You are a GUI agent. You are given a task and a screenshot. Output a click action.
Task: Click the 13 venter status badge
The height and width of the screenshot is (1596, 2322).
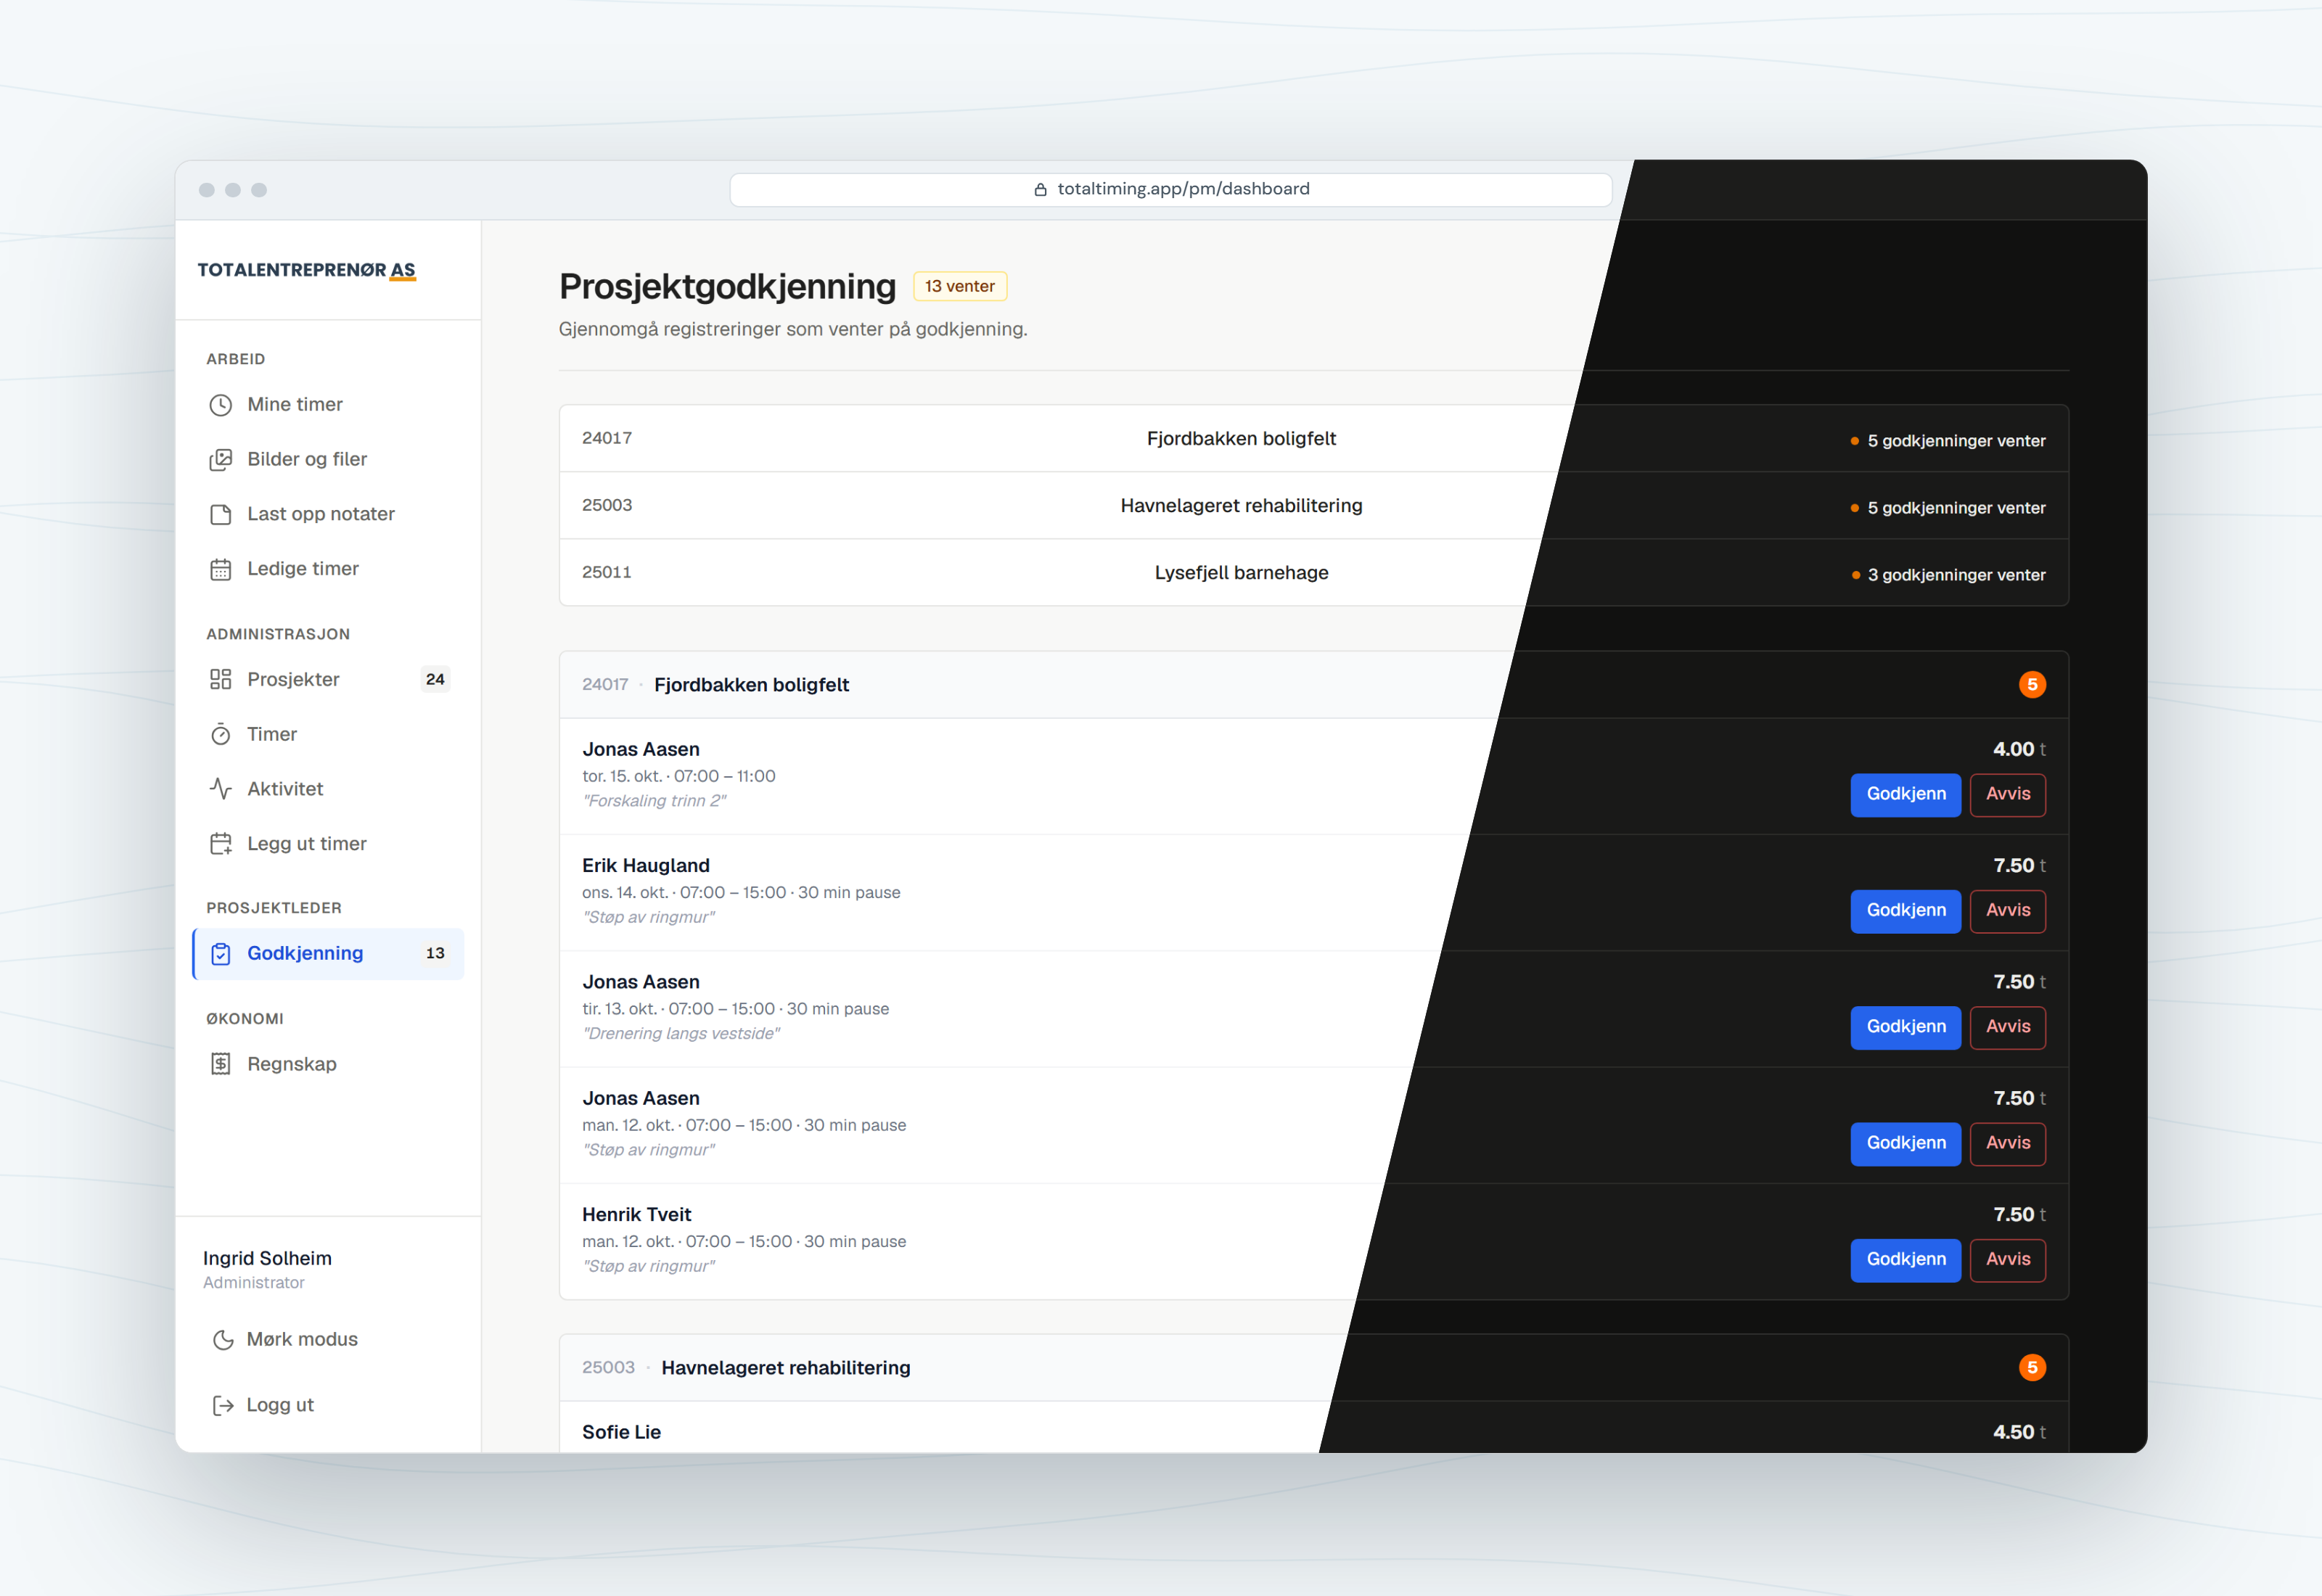pos(959,287)
